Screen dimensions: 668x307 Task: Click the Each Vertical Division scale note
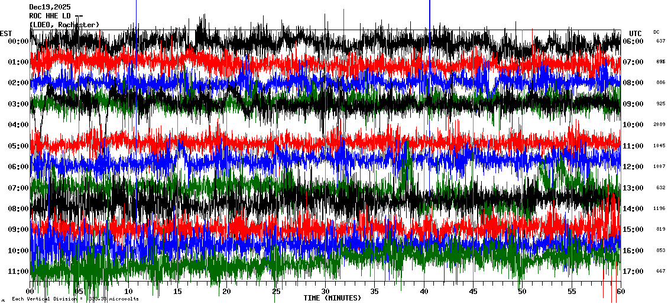coord(75,299)
